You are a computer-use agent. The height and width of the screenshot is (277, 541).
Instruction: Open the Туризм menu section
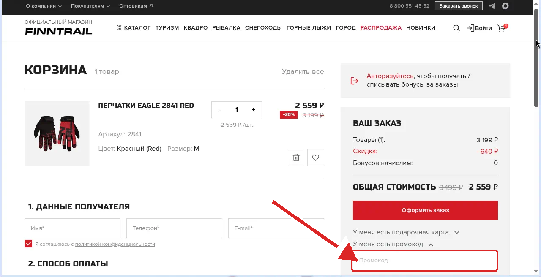pos(167,28)
